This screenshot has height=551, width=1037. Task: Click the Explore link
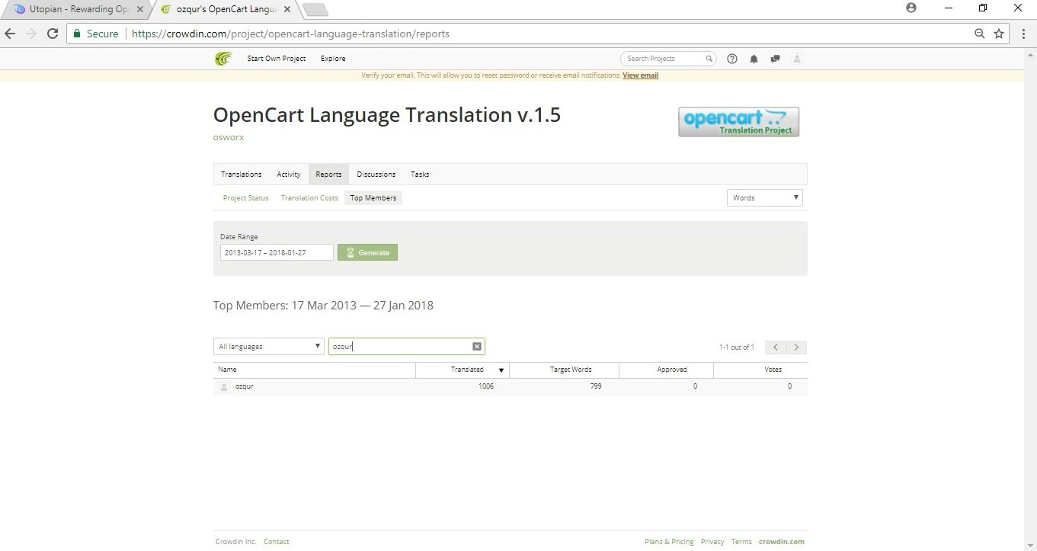pos(333,59)
